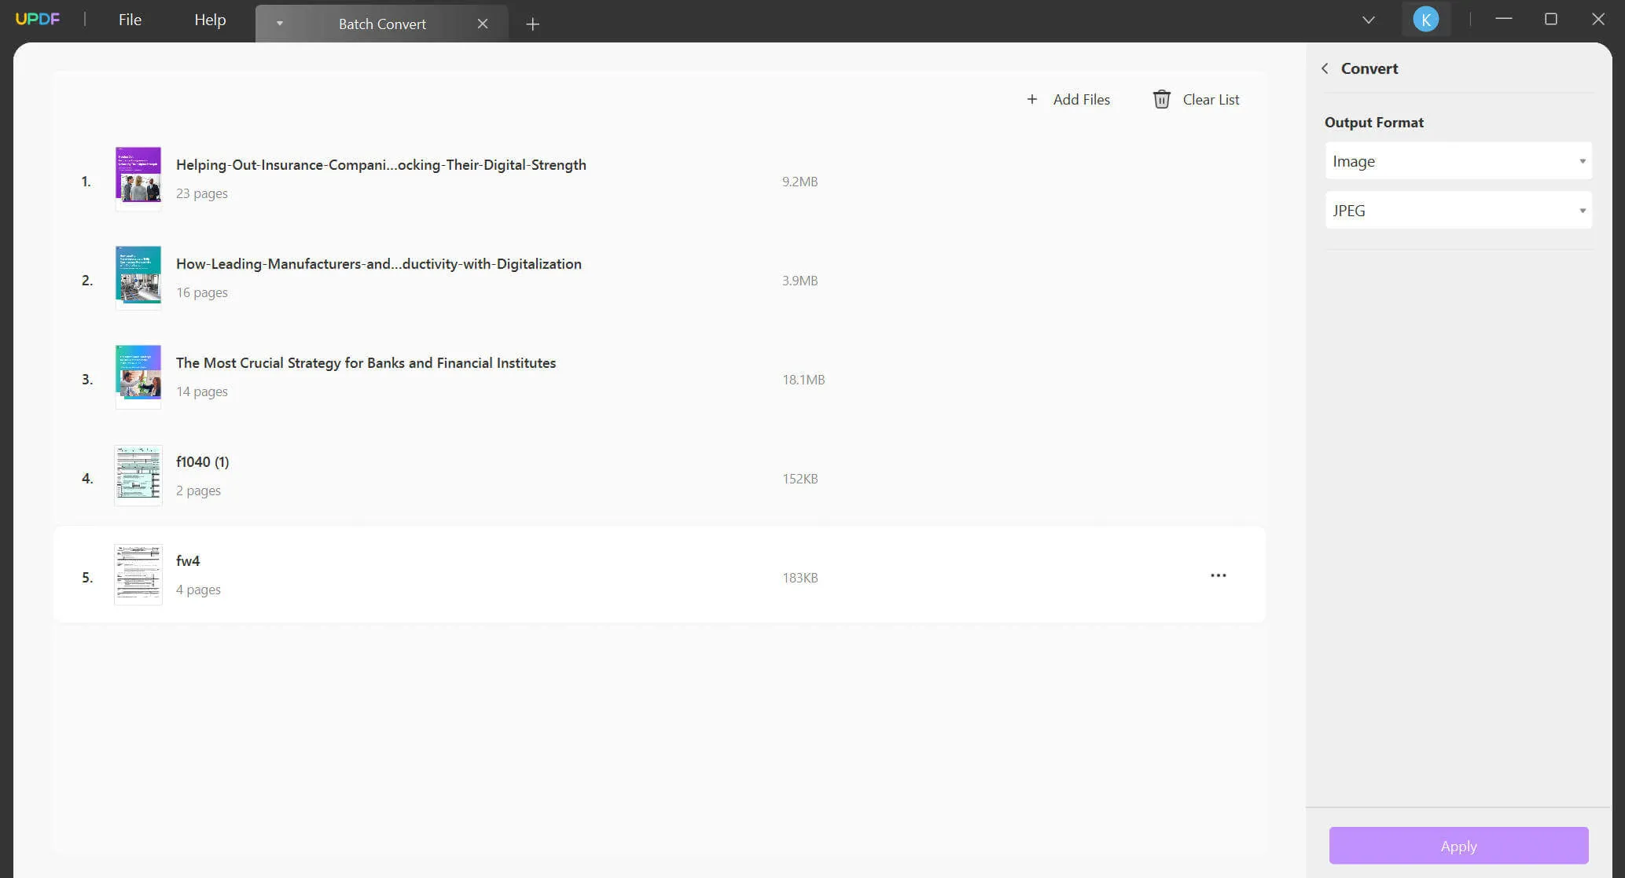Click the trash icon beside Clear List
The width and height of the screenshot is (1625, 878).
pyautogui.click(x=1161, y=99)
